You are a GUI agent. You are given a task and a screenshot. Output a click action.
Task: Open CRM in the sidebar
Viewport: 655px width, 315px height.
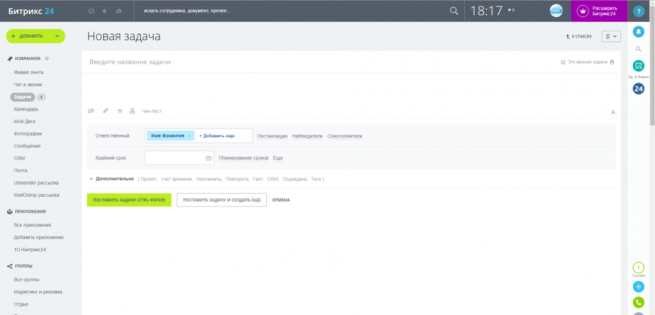pyautogui.click(x=19, y=158)
